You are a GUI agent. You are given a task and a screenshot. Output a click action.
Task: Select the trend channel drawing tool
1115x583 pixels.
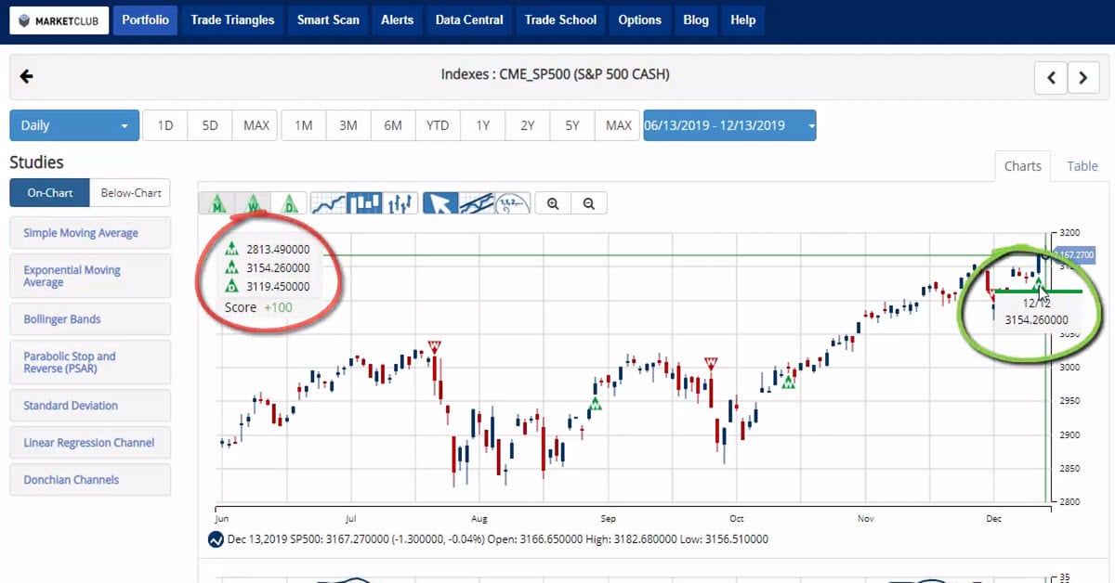tap(476, 202)
